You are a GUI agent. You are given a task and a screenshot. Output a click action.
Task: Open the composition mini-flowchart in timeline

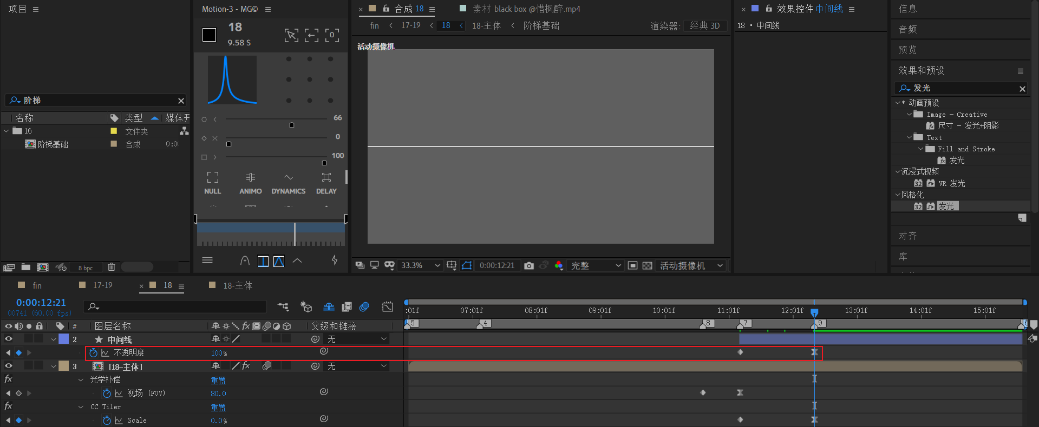click(x=283, y=307)
